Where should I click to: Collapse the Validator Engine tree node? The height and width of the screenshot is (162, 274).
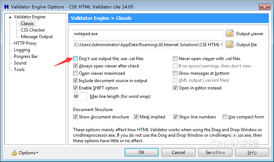[x=11, y=17]
